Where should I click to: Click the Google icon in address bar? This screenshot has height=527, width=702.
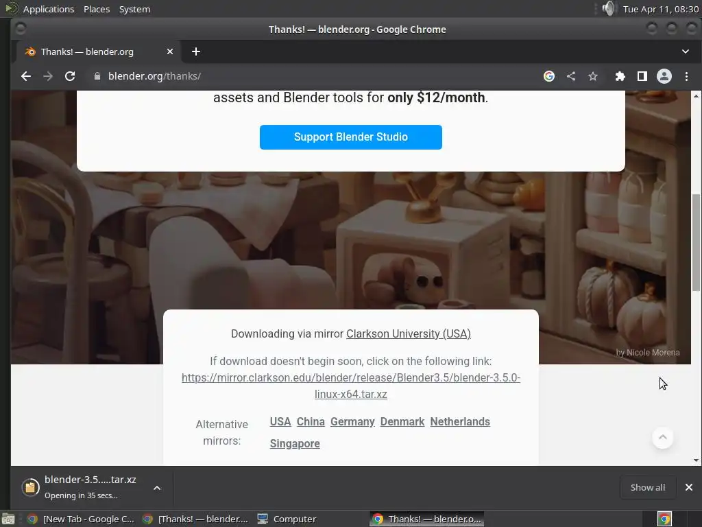(549, 76)
